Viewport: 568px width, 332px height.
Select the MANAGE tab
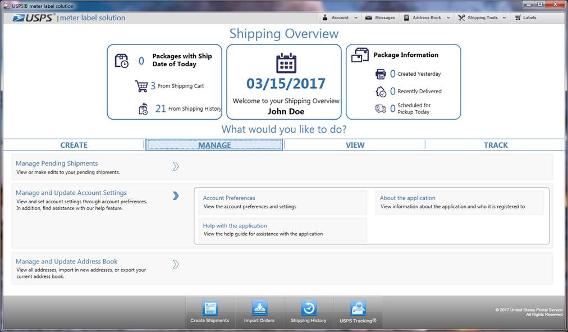click(214, 145)
